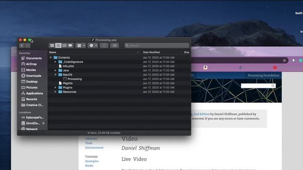Open Recents in Finder sidebar
This screenshot has width=303, height=170.
pos(32,99)
